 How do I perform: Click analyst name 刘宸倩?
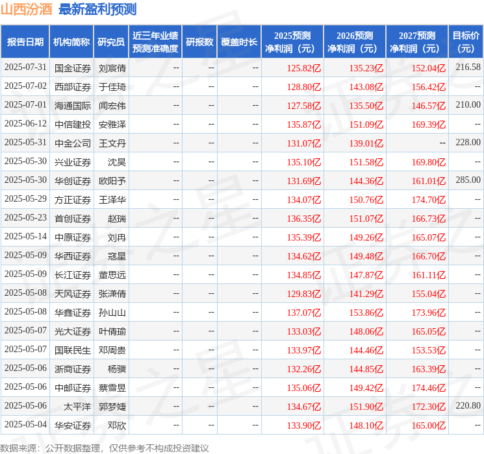click(112, 68)
